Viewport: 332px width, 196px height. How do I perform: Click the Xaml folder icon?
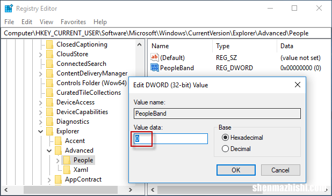pos(67,170)
